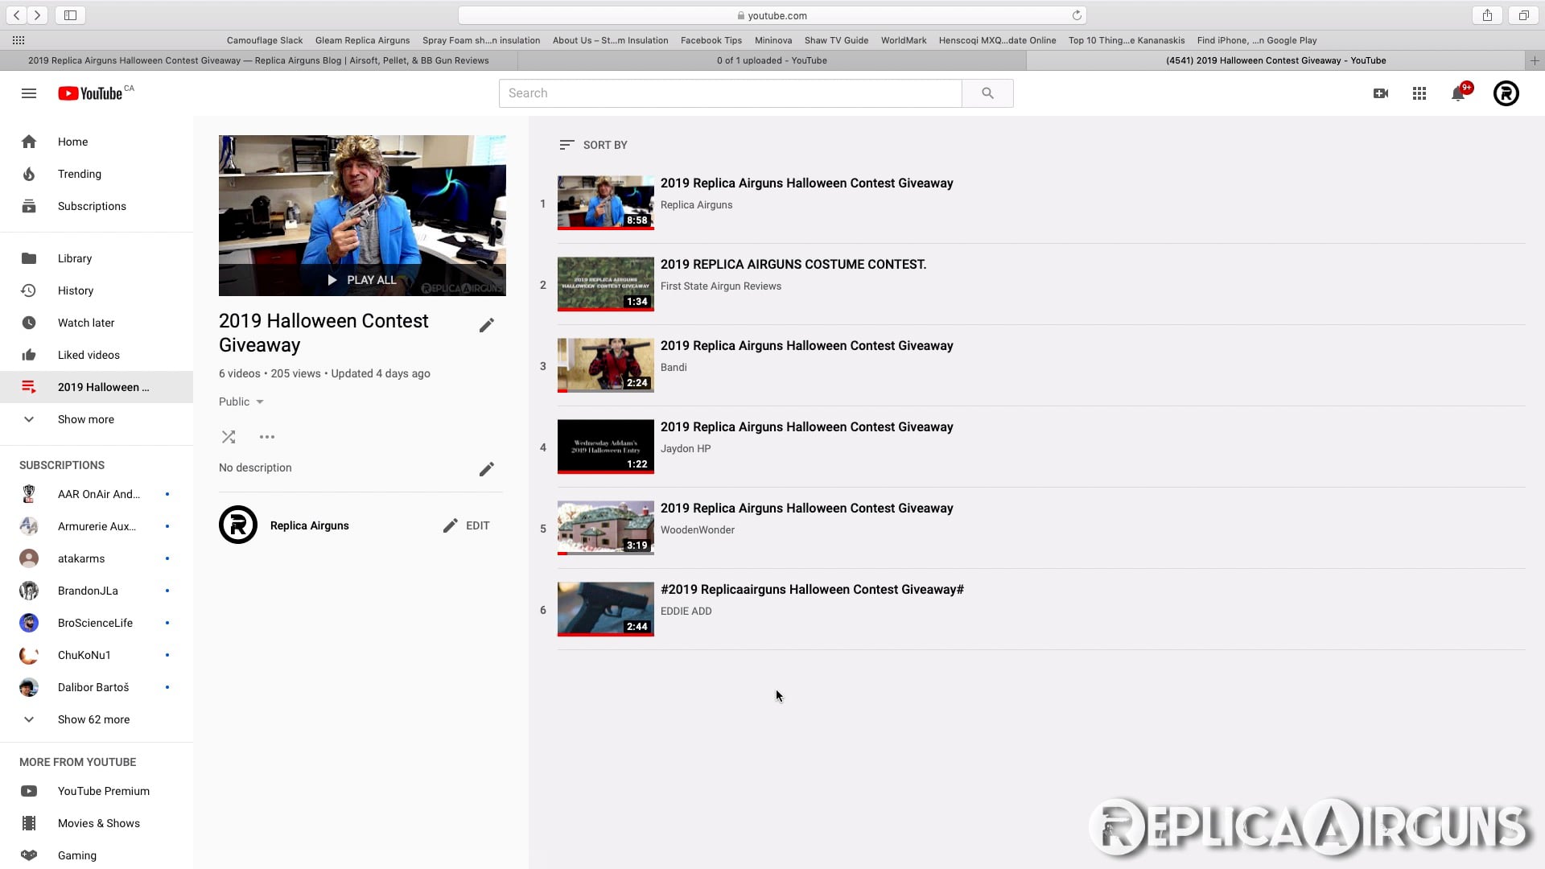This screenshot has width=1545, height=869.
Task: Click the search magnifier button
Action: click(987, 93)
